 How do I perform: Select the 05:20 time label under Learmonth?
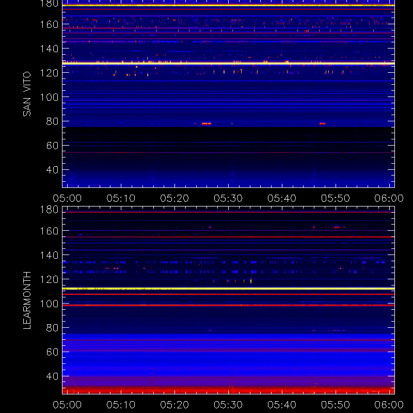click(174, 405)
